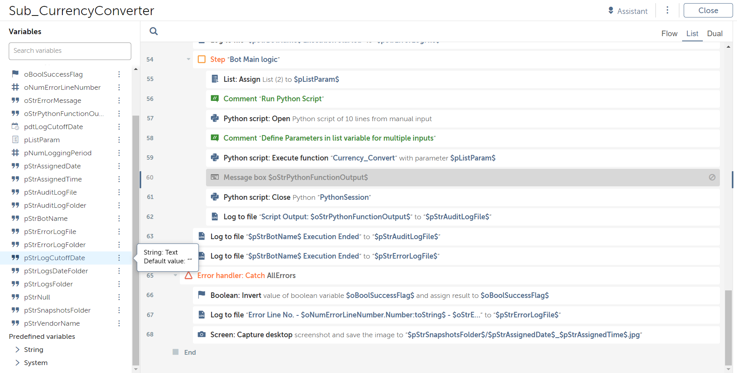Click the flag icon on Boolean Invert row
The height and width of the screenshot is (373, 737).
pyautogui.click(x=202, y=295)
